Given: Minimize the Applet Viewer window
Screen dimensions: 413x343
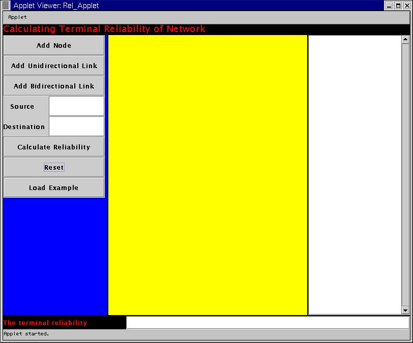Looking at the screenshot, I should pyautogui.click(x=389, y=6).
